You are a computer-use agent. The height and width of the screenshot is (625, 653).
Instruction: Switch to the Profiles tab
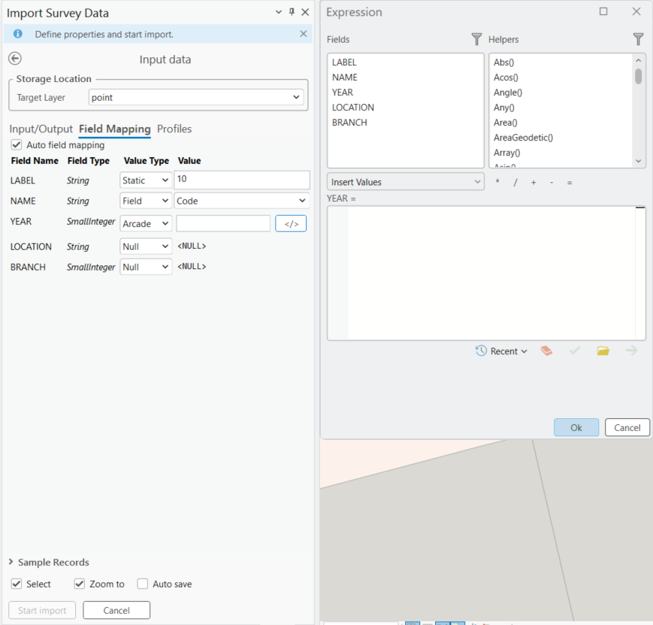(174, 129)
